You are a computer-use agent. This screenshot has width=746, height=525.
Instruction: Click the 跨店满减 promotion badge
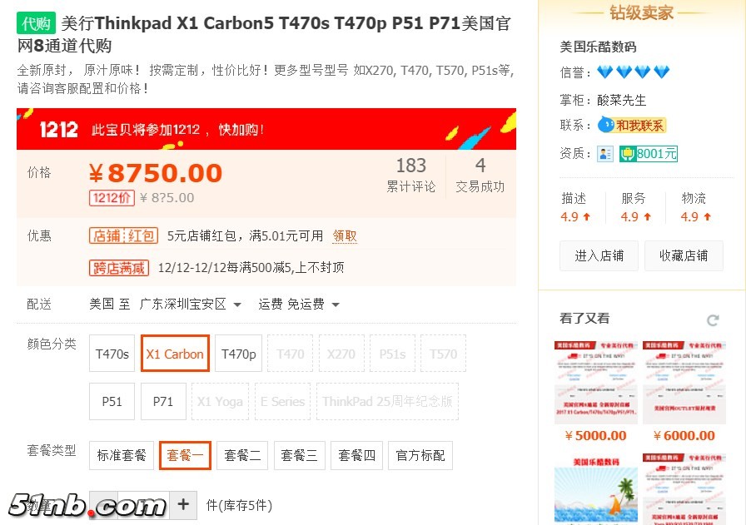click(x=119, y=268)
